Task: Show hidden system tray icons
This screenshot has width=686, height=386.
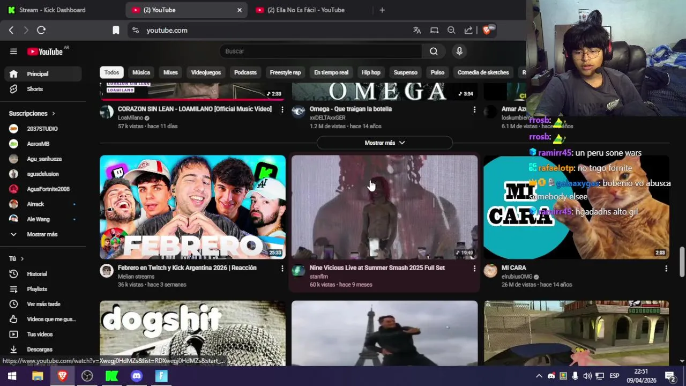Action: [x=539, y=376]
